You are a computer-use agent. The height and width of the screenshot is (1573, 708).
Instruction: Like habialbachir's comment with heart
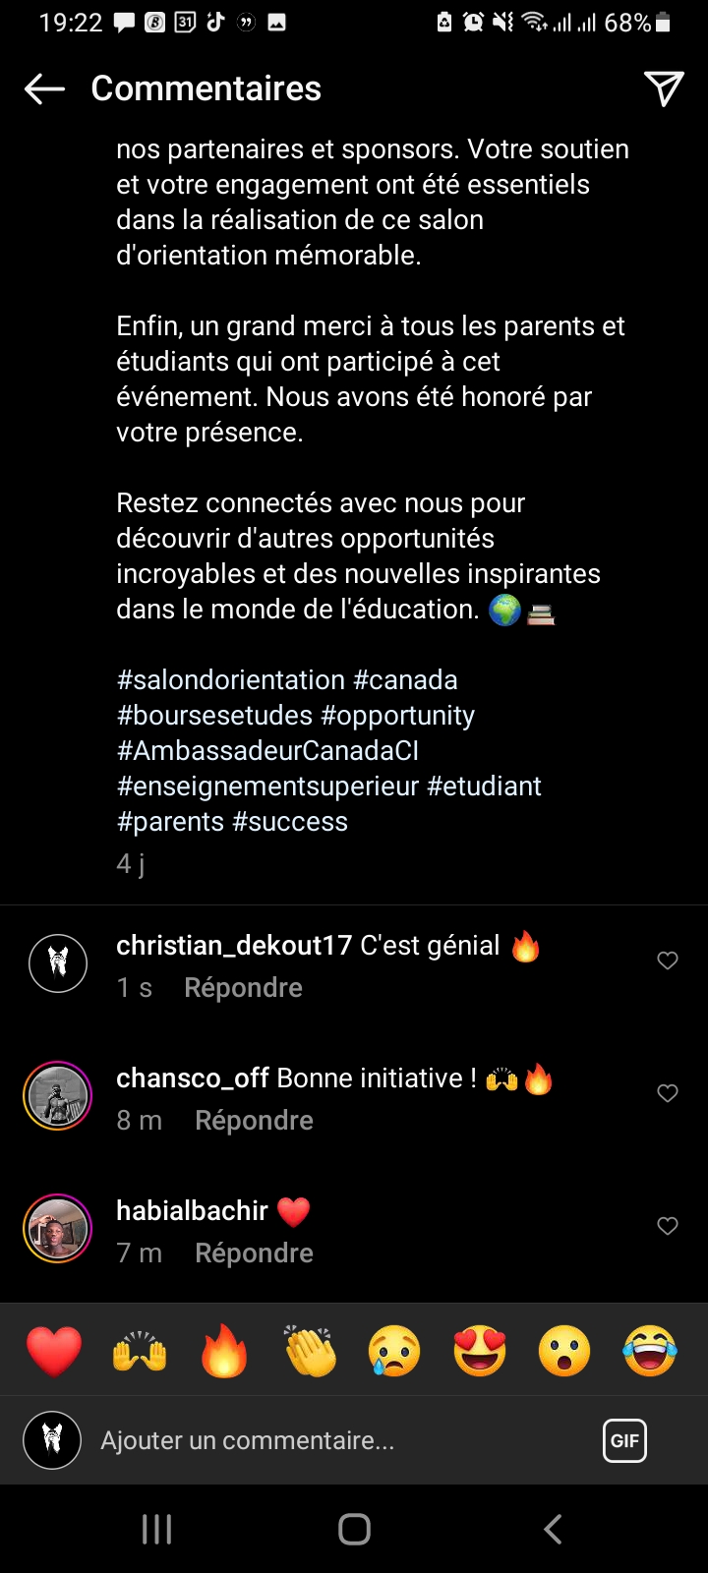pos(668,1226)
